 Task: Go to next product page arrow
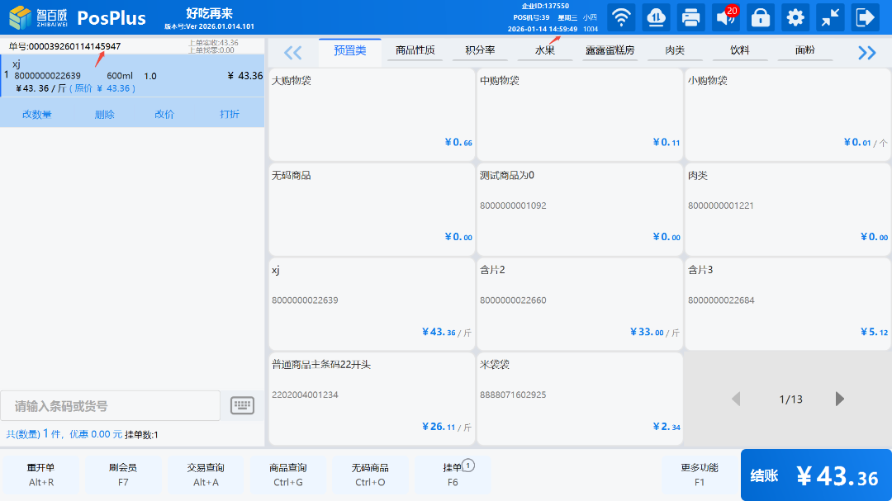(840, 399)
